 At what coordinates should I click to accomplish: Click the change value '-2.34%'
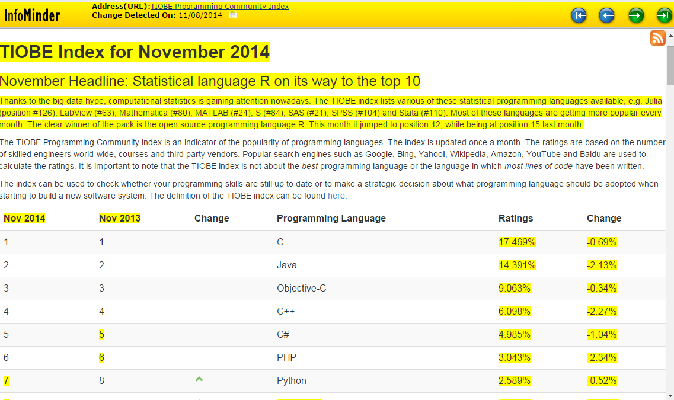602,358
